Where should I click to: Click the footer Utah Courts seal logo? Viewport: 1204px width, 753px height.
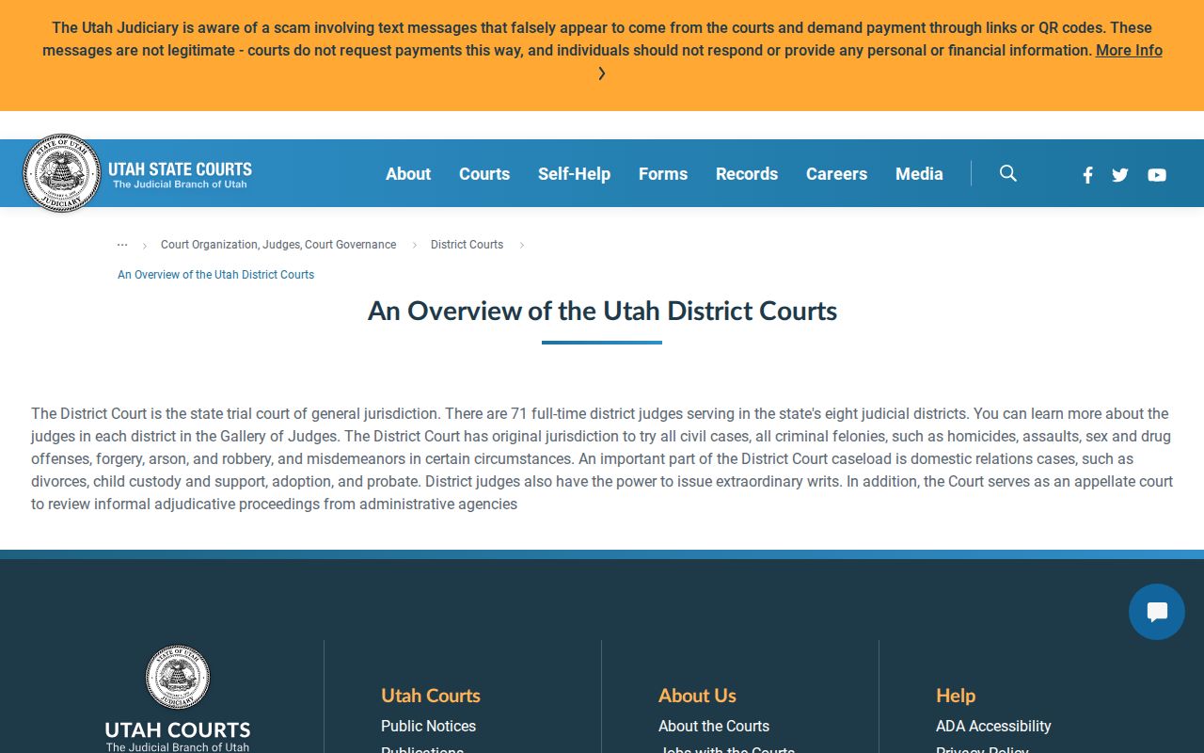pyautogui.click(x=178, y=677)
